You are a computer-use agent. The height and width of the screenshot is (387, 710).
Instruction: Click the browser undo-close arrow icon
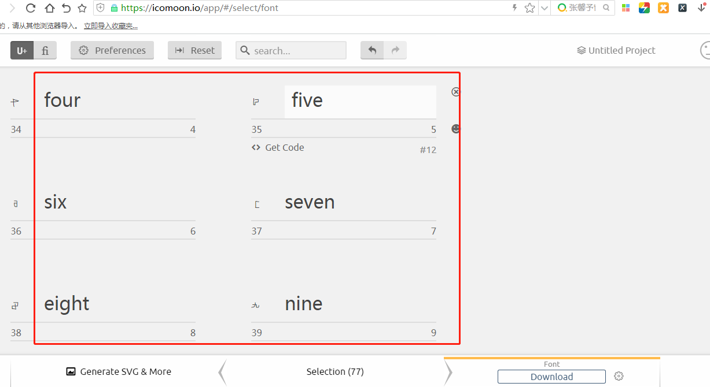click(66, 8)
